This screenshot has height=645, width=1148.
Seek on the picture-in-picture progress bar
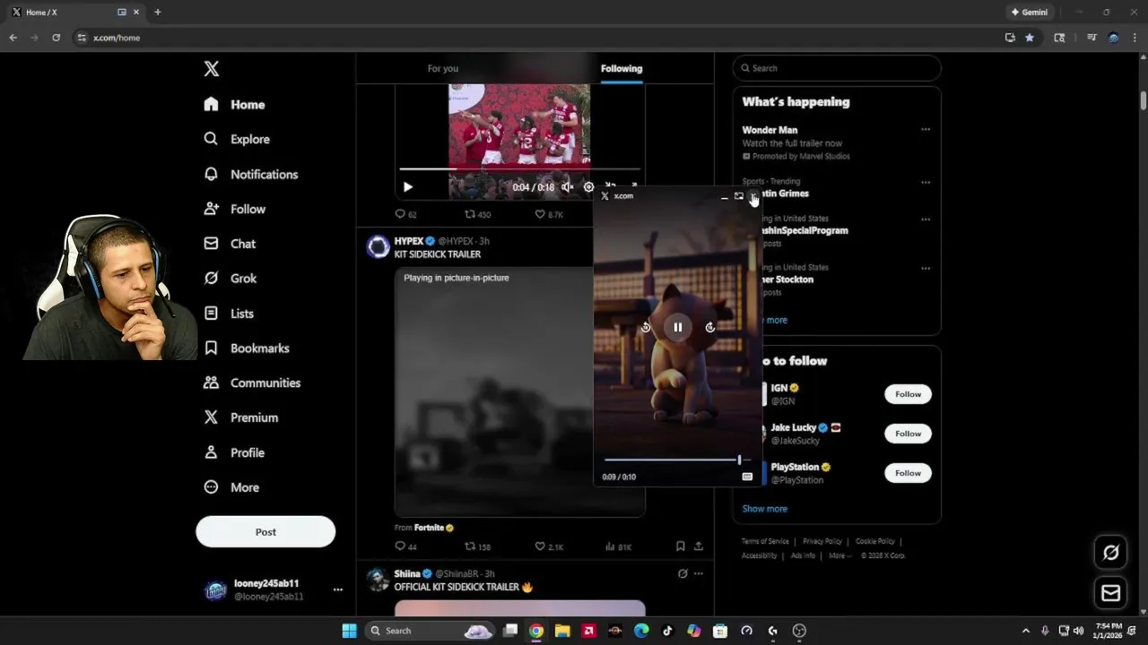(677, 460)
